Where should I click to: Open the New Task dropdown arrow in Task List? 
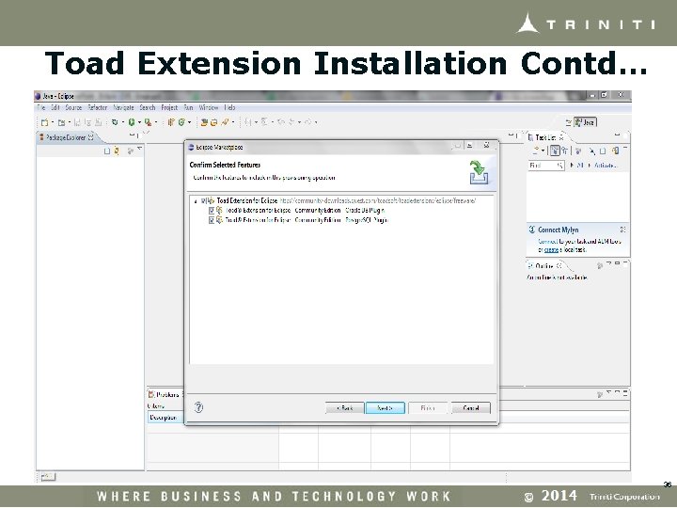tap(543, 151)
